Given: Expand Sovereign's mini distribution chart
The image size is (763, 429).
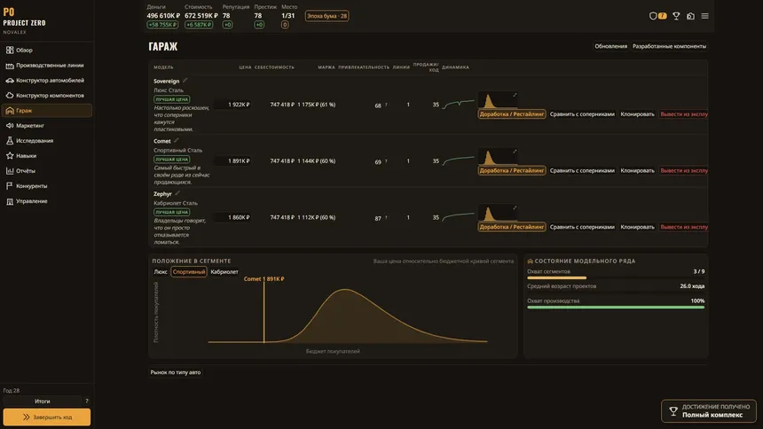Looking at the screenshot, I should click(515, 95).
